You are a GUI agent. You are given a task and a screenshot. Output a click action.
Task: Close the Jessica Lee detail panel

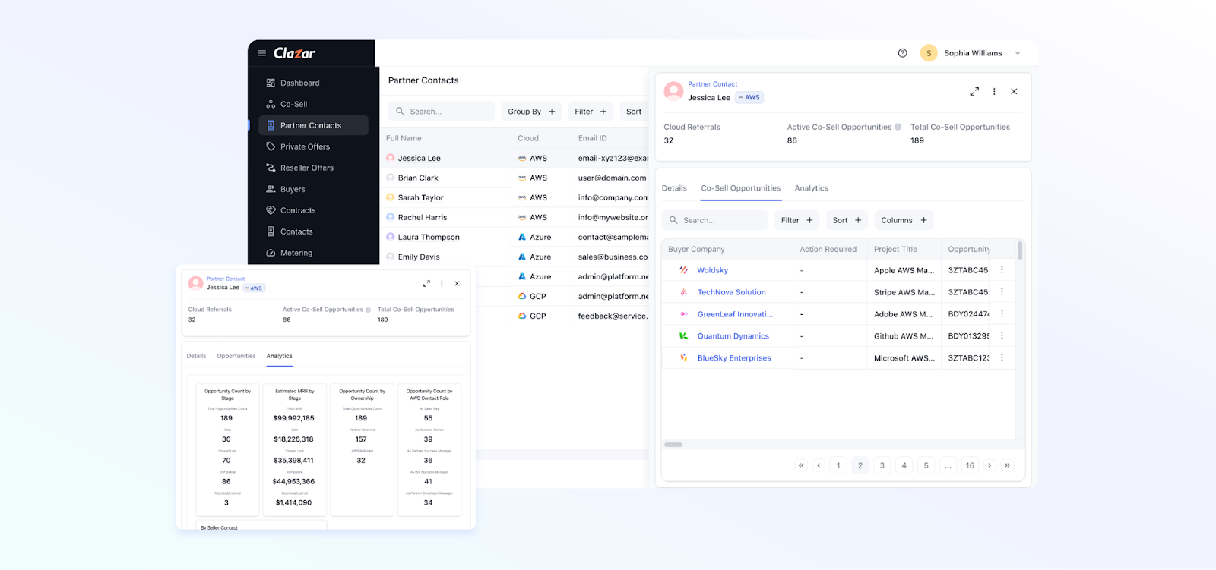click(1014, 91)
